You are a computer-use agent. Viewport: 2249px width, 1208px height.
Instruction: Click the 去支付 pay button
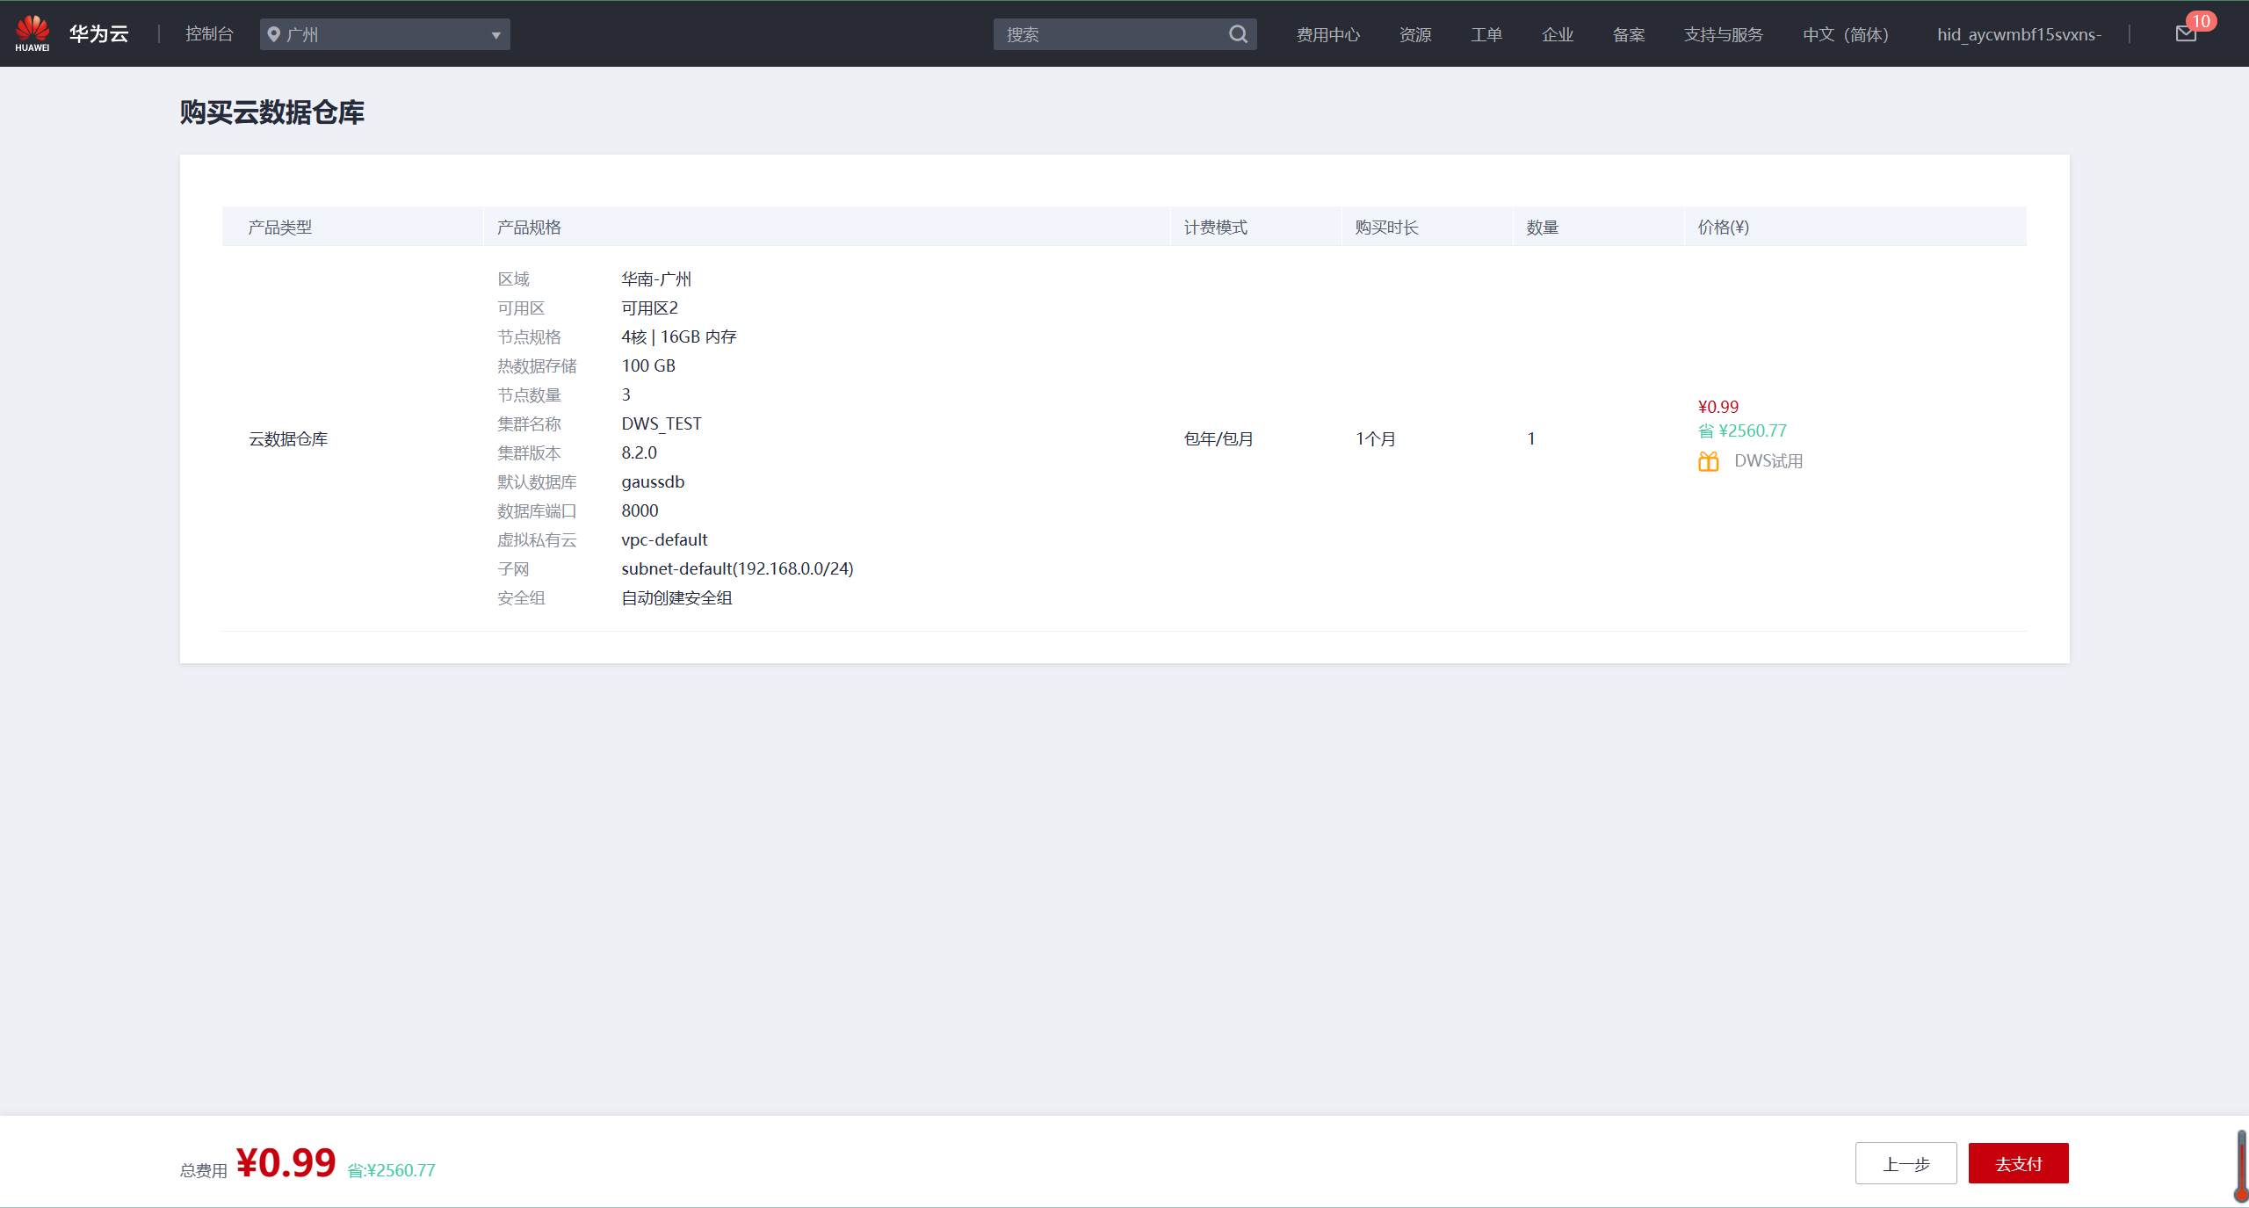tap(2018, 1163)
